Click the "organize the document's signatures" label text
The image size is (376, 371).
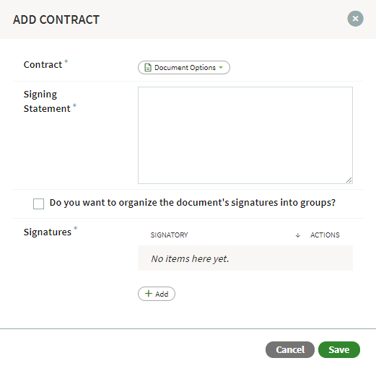pos(174,203)
